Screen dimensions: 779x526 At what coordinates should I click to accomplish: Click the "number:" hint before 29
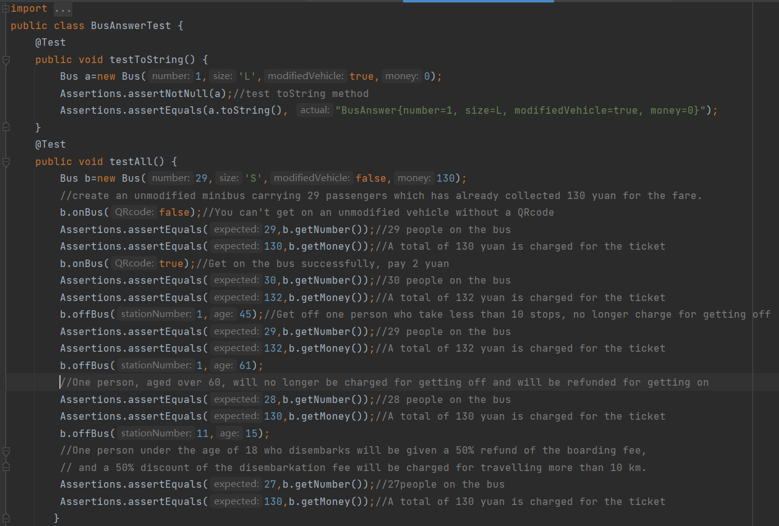coord(171,179)
